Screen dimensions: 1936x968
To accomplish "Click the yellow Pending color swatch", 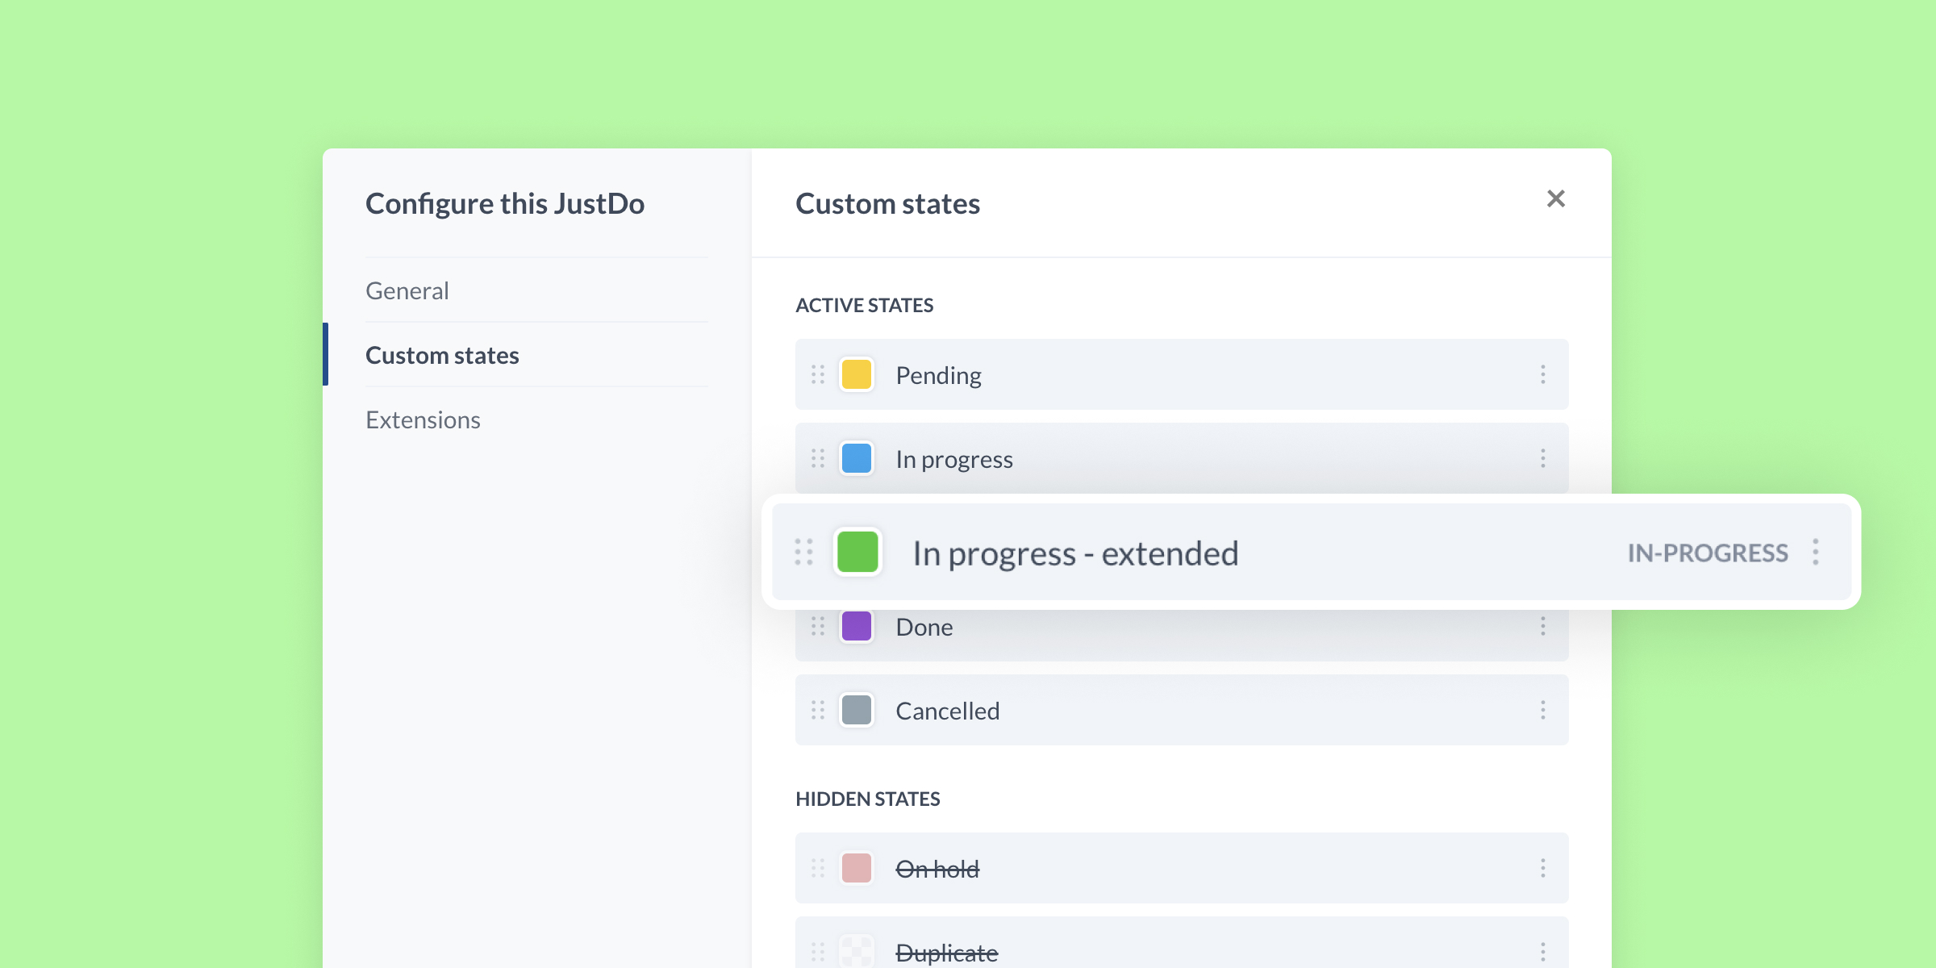I will click(x=856, y=374).
